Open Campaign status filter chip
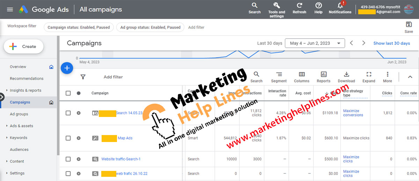Image resolution: width=419 pixels, height=181 pixels. point(79,27)
